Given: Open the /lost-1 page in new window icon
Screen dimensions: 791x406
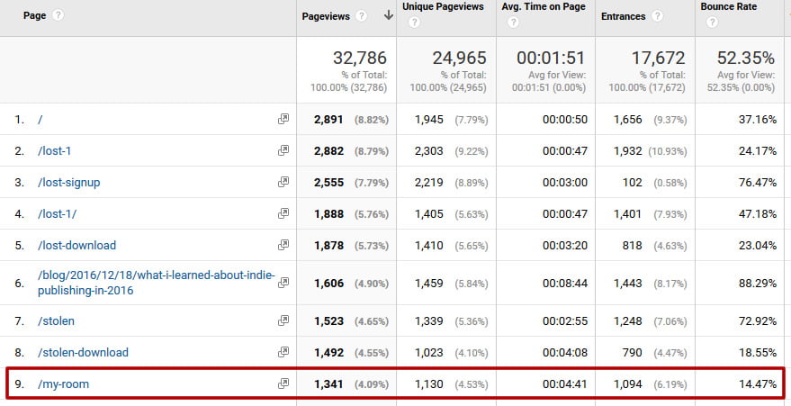Looking at the screenshot, I should [x=283, y=150].
